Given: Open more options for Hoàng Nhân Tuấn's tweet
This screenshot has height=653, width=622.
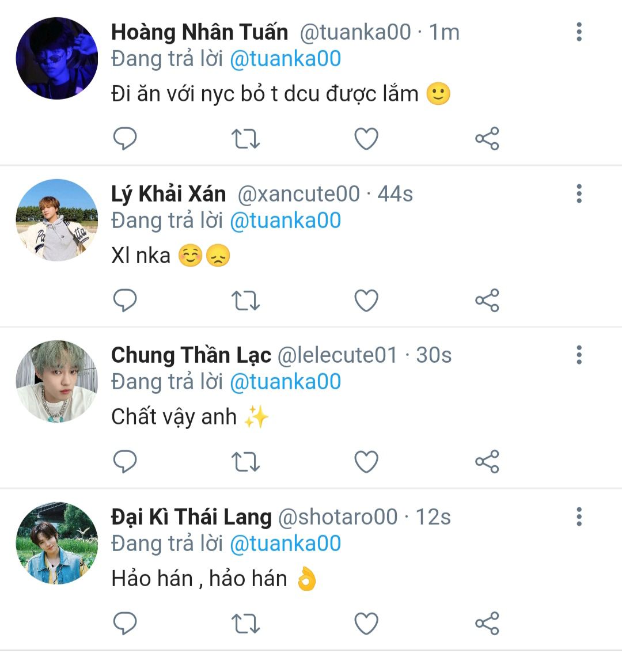Looking at the screenshot, I should 579,32.
